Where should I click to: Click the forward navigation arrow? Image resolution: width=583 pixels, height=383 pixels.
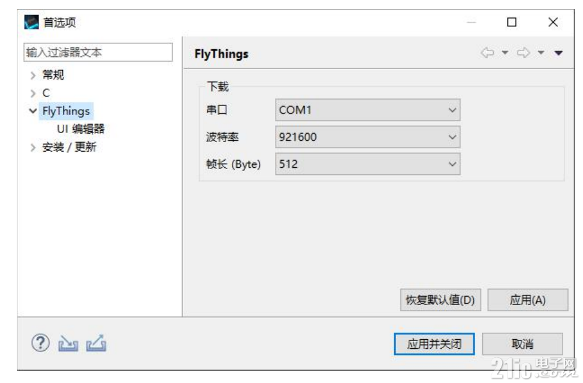[x=523, y=53]
